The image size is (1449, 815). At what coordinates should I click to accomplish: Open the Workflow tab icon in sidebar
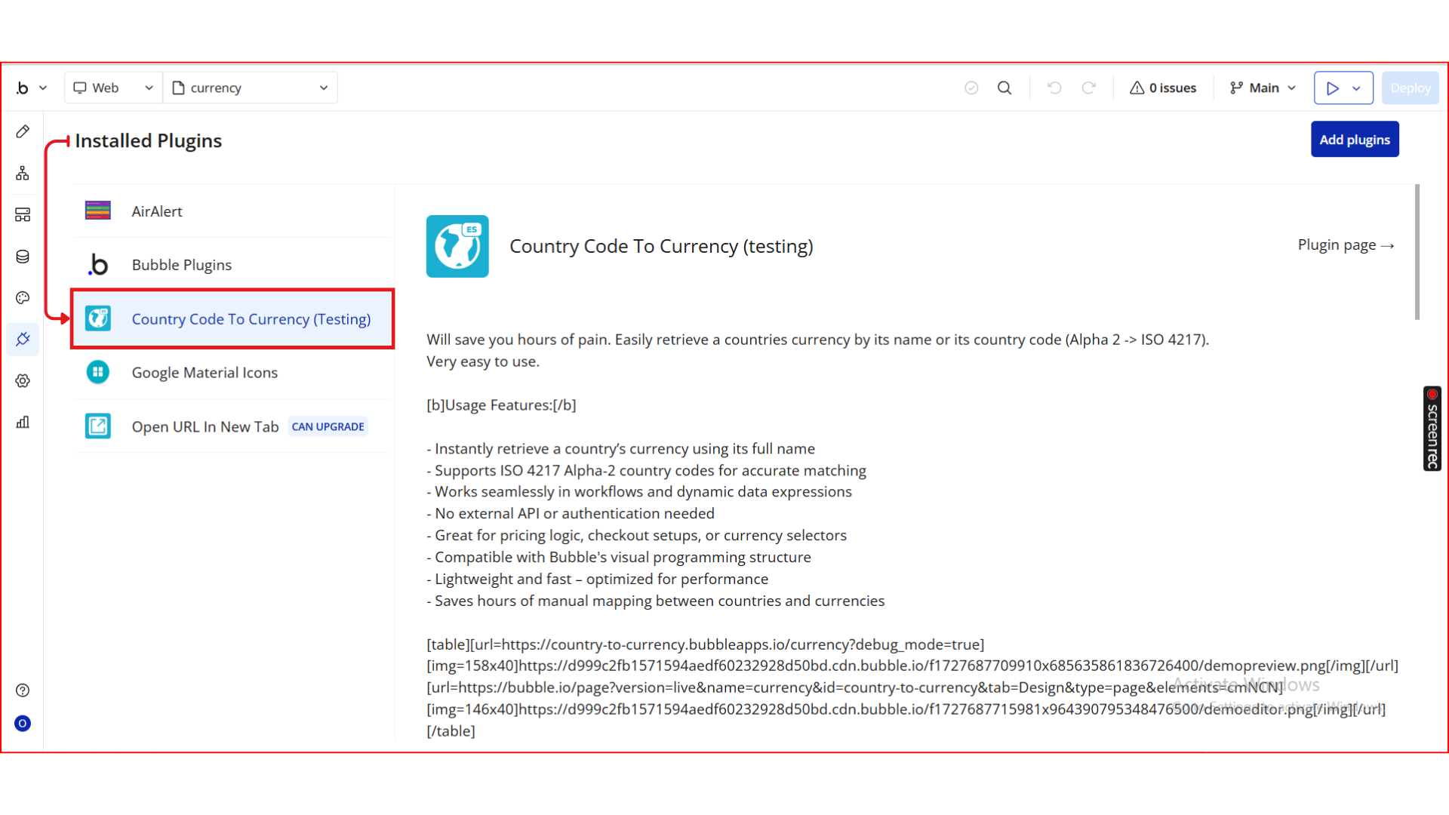pyautogui.click(x=23, y=174)
